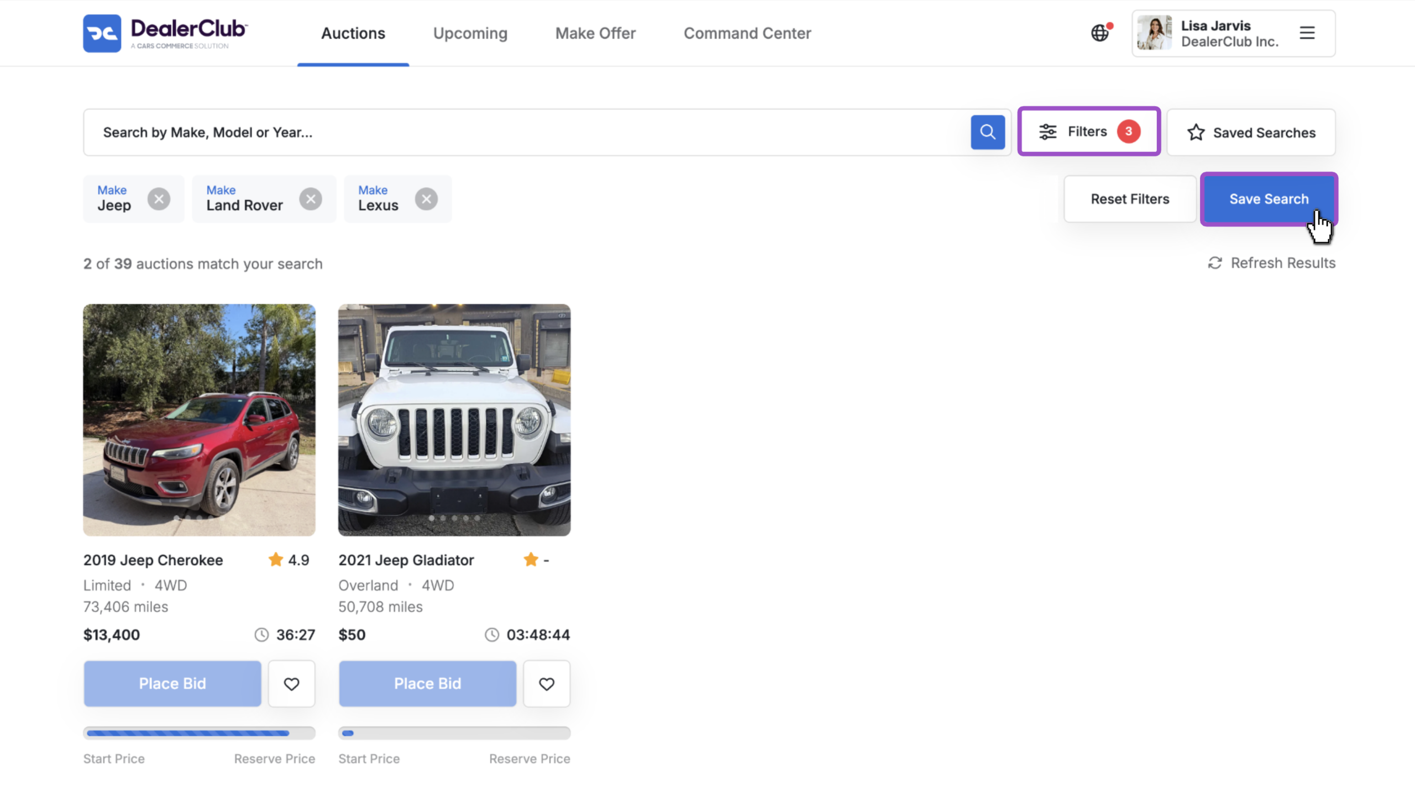Favorite the Jeep Gladiator with heart
Image resolution: width=1415 pixels, height=796 pixels.
(x=547, y=684)
